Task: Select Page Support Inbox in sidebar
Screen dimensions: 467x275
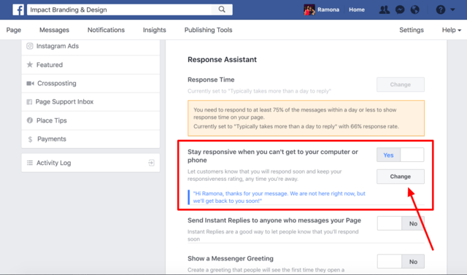Action: pos(90,102)
